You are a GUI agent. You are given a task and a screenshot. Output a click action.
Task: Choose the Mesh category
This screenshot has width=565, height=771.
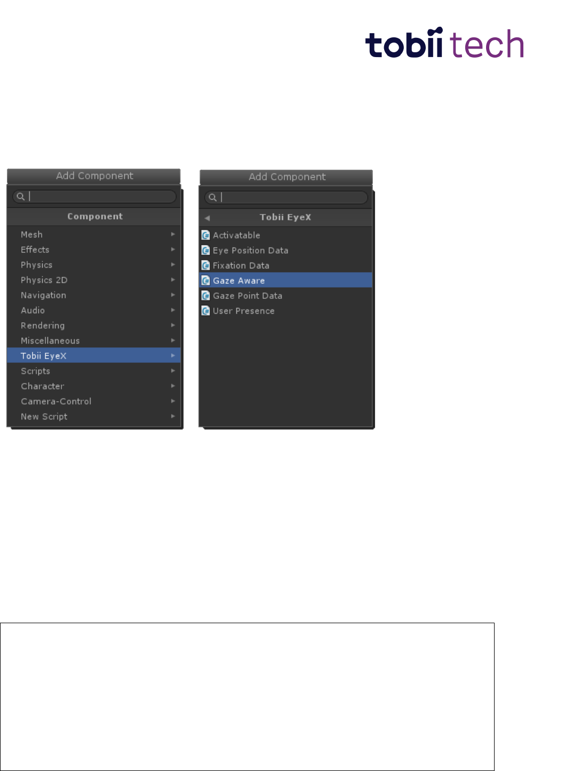tap(94, 234)
